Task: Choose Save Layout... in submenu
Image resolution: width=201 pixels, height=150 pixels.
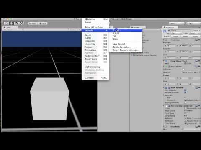Action: [126, 44]
